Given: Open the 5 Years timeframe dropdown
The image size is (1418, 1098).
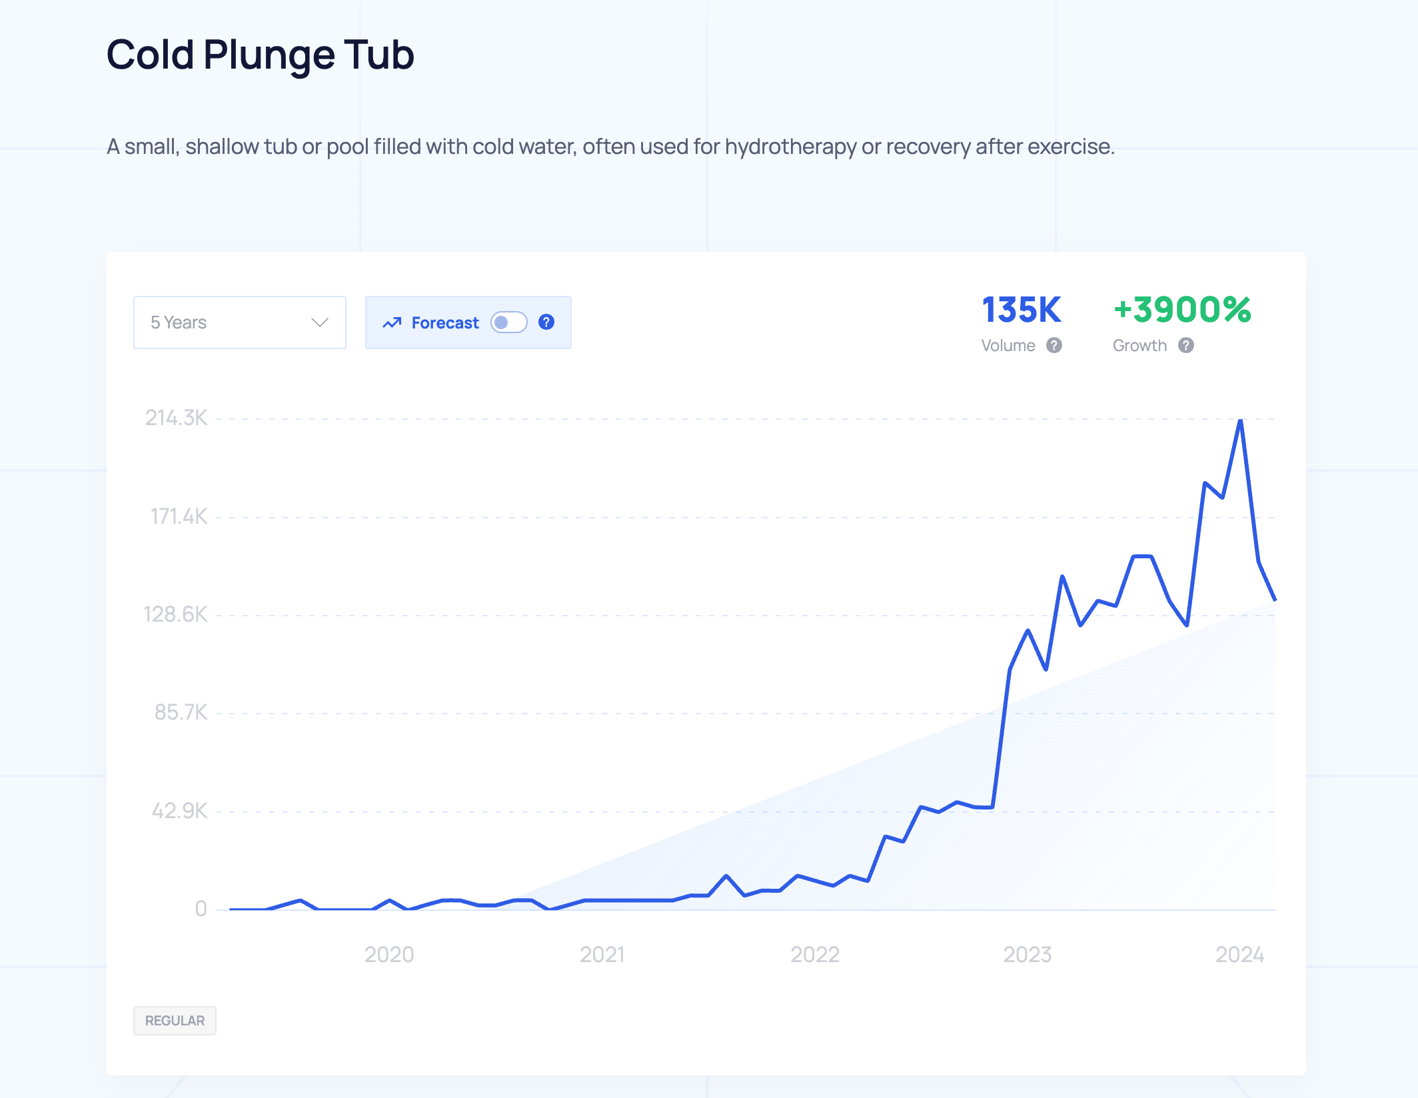Looking at the screenshot, I should point(240,322).
